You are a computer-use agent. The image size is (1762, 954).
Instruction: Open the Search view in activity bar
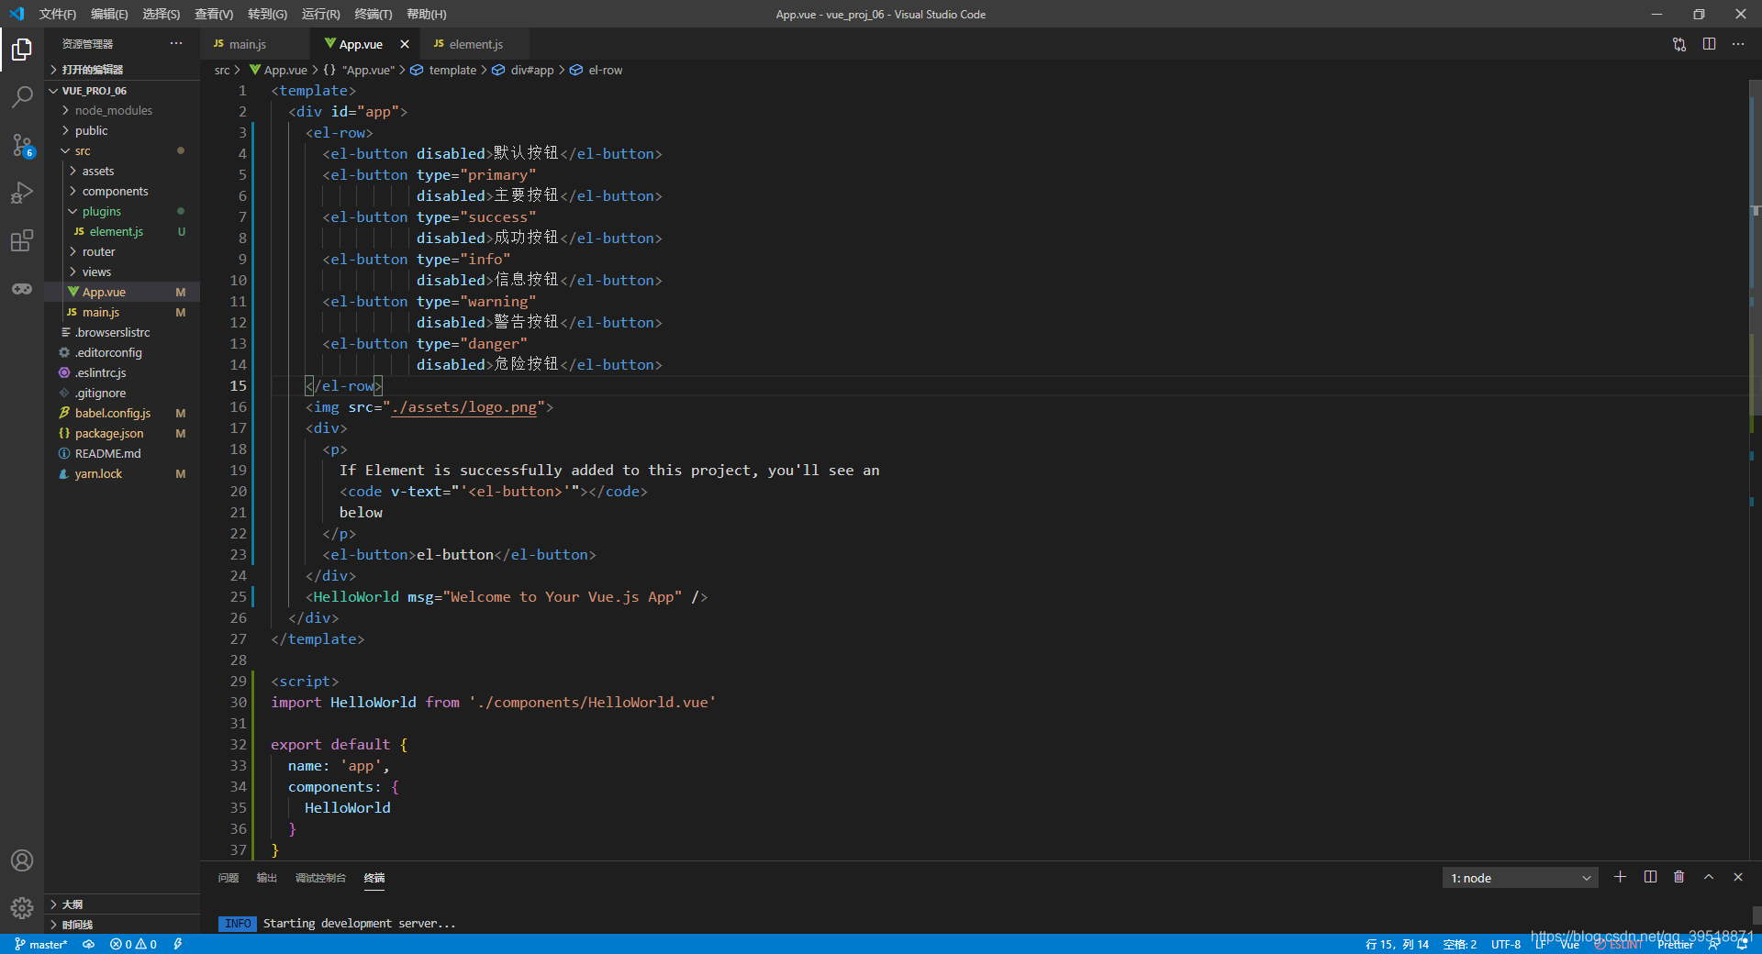coord(22,96)
